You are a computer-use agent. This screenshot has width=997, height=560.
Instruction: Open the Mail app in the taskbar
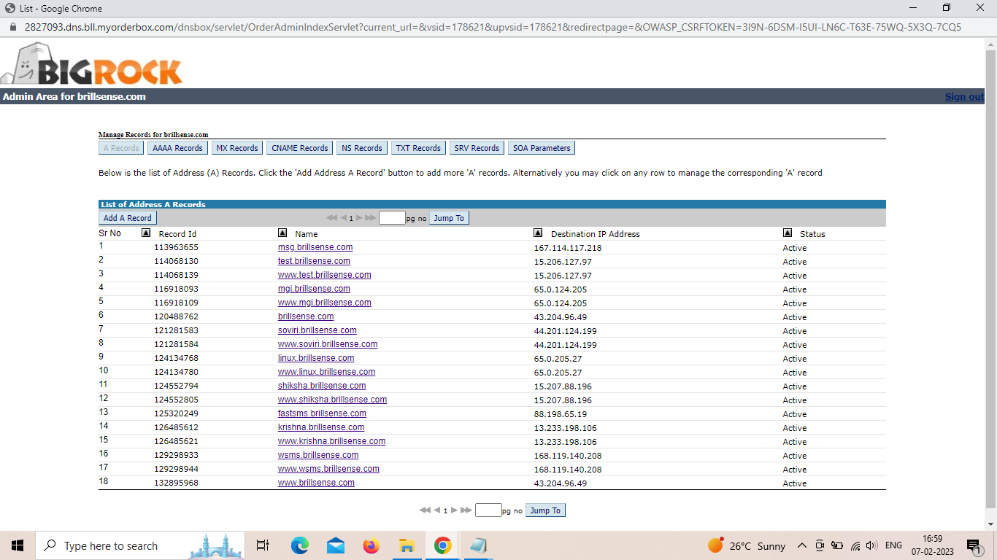336,545
